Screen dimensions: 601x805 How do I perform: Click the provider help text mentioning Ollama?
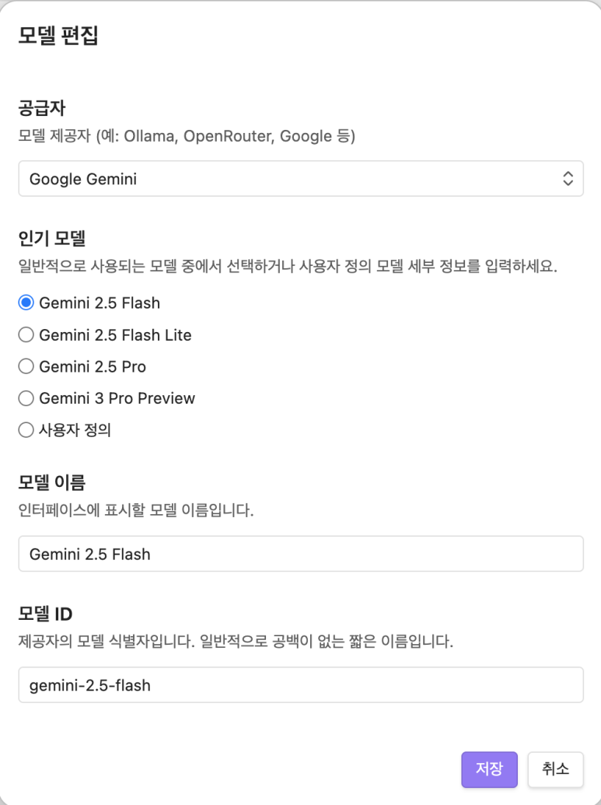click(x=187, y=137)
